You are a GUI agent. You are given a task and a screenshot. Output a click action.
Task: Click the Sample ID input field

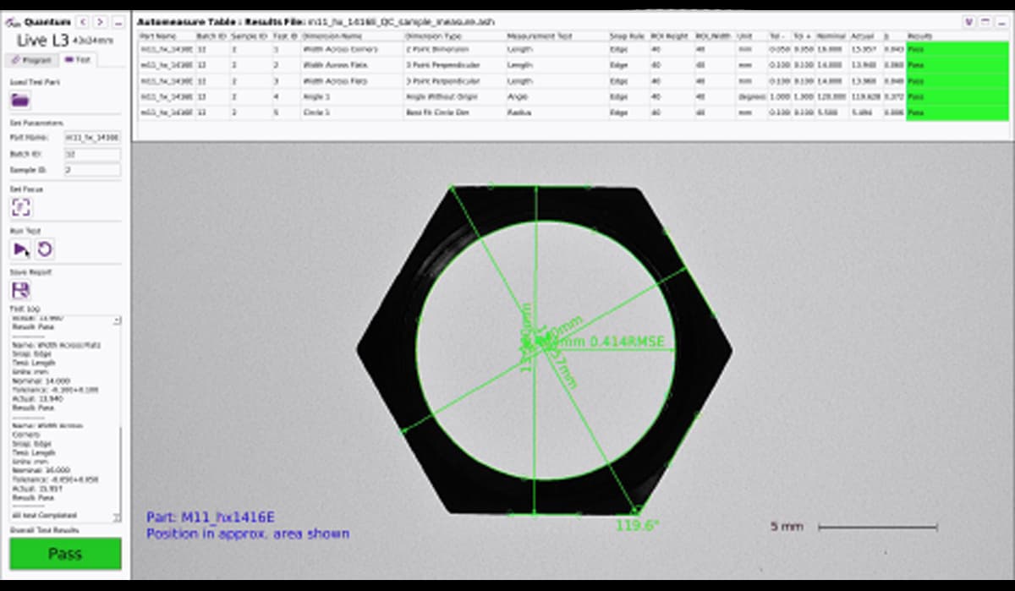(x=91, y=170)
